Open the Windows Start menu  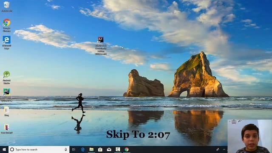coord(4,149)
